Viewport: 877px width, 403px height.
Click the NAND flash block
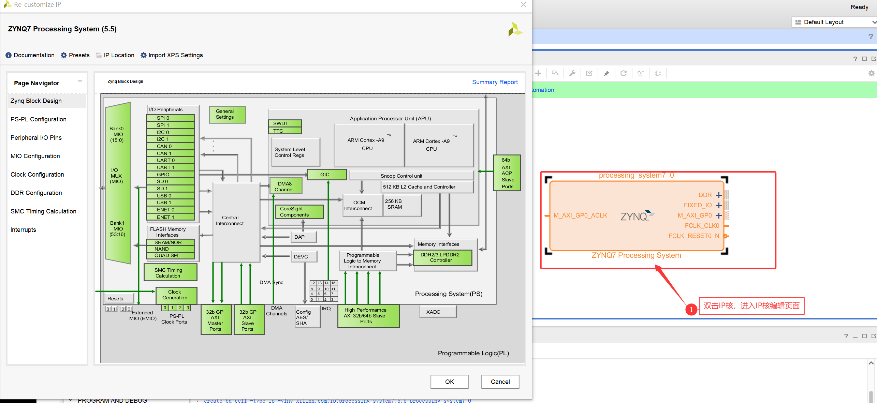(170, 249)
